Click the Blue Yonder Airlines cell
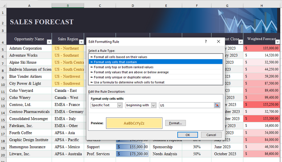 point(29,76)
